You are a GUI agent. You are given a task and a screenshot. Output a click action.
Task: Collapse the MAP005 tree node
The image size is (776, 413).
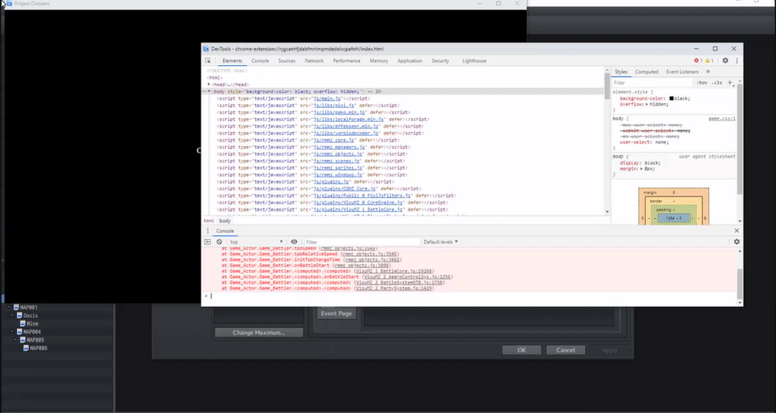16,340
